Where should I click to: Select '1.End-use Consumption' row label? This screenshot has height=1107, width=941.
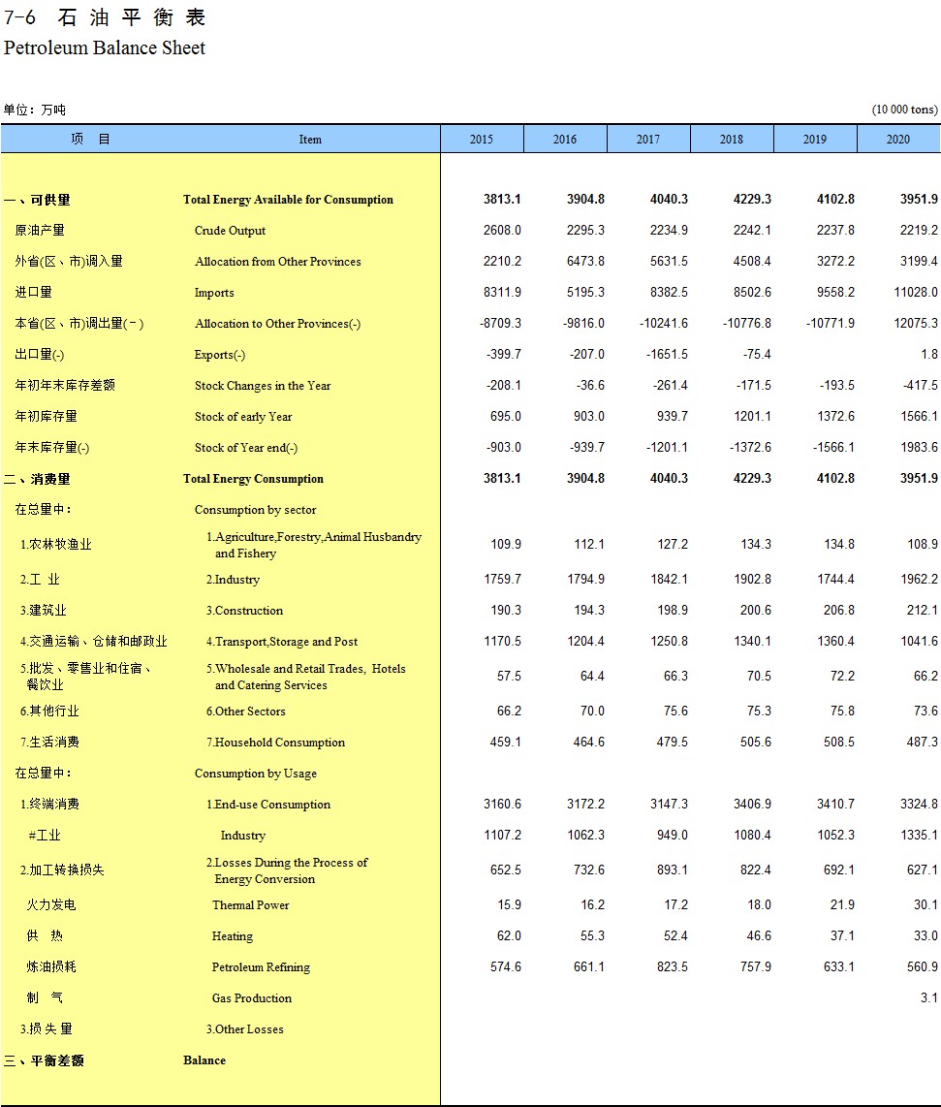(268, 805)
